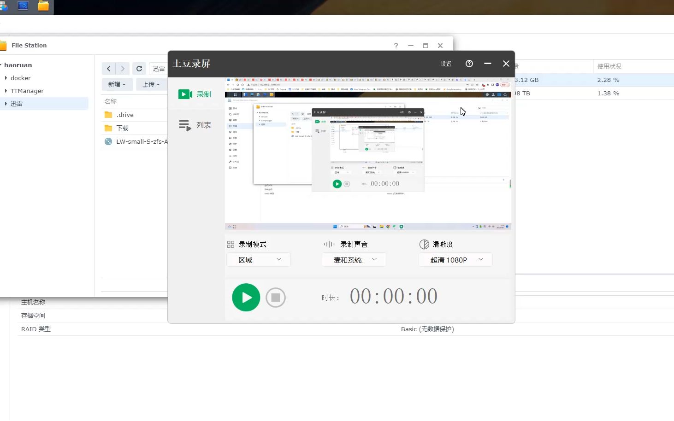Sort by 名称 column header
The height and width of the screenshot is (421, 674).
click(x=111, y=101)
